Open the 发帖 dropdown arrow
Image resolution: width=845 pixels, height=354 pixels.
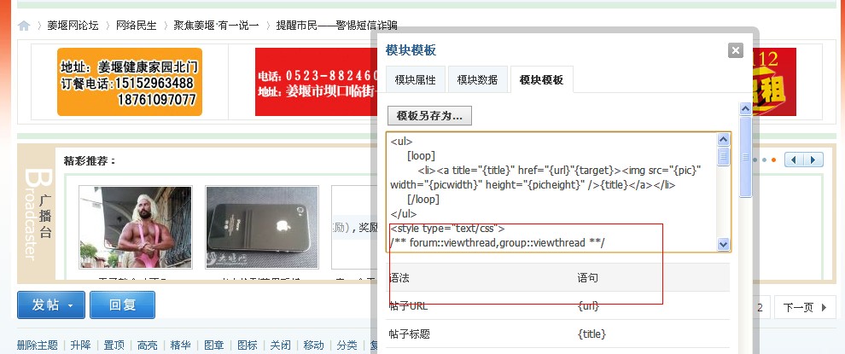coord(71,305)
